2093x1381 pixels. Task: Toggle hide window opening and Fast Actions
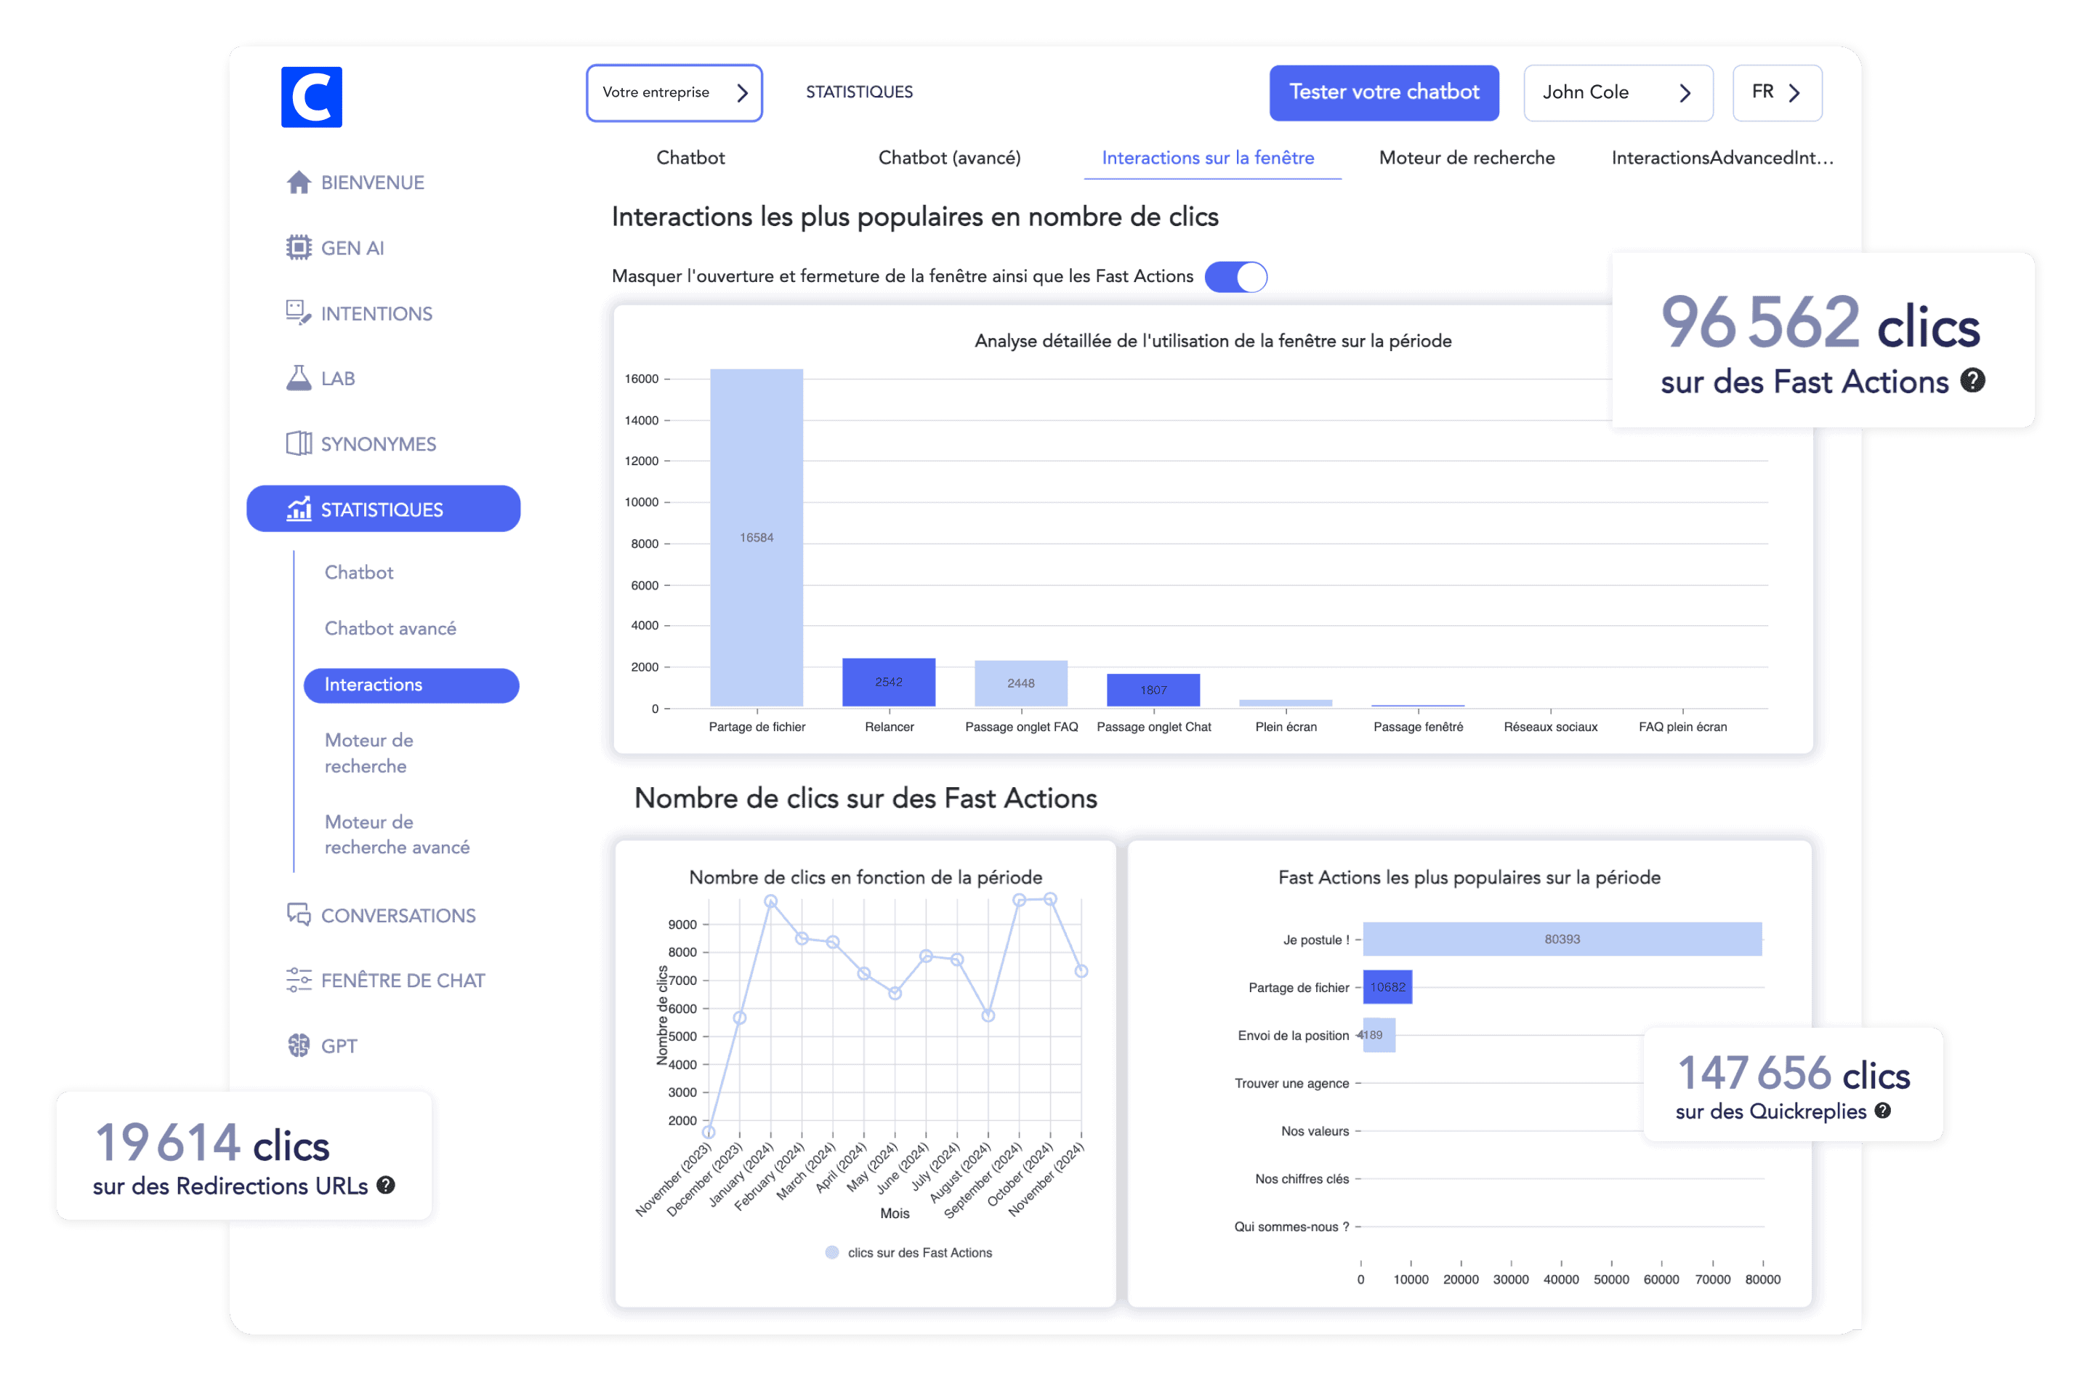[1235, 276]
